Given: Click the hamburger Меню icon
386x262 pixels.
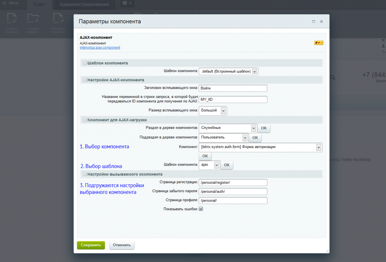Looking at the screenshot, I should 4,3.
